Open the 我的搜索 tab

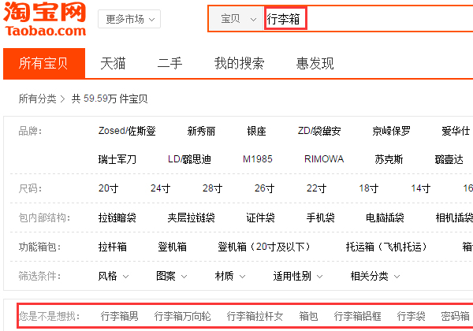(240, 63)
